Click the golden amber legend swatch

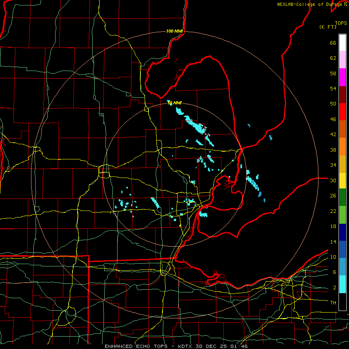tap(342, 164)
